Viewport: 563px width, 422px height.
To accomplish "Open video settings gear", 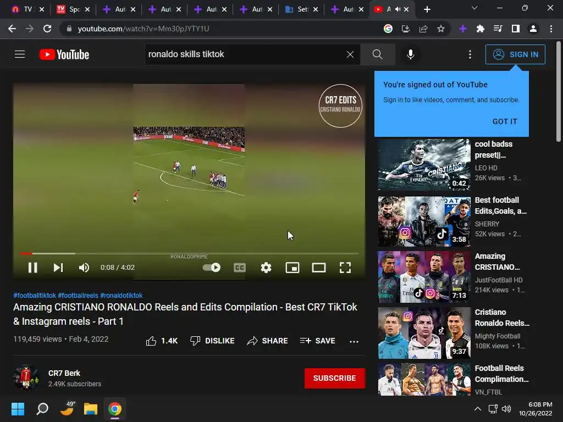I will tap(266, 268).
